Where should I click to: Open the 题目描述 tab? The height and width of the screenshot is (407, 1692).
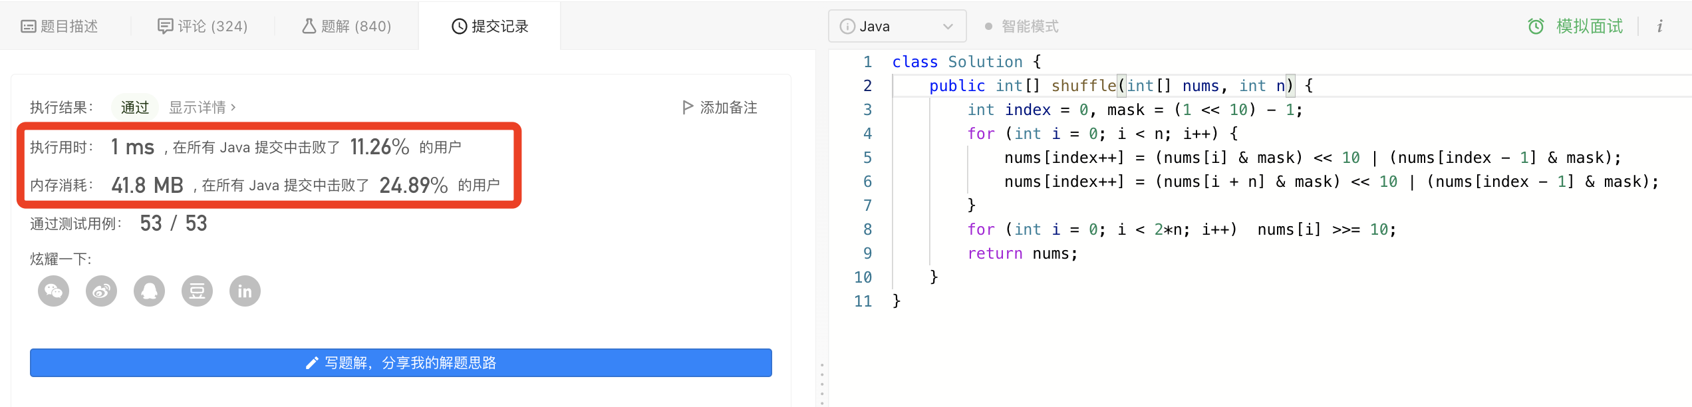click(x=60, y=27)
